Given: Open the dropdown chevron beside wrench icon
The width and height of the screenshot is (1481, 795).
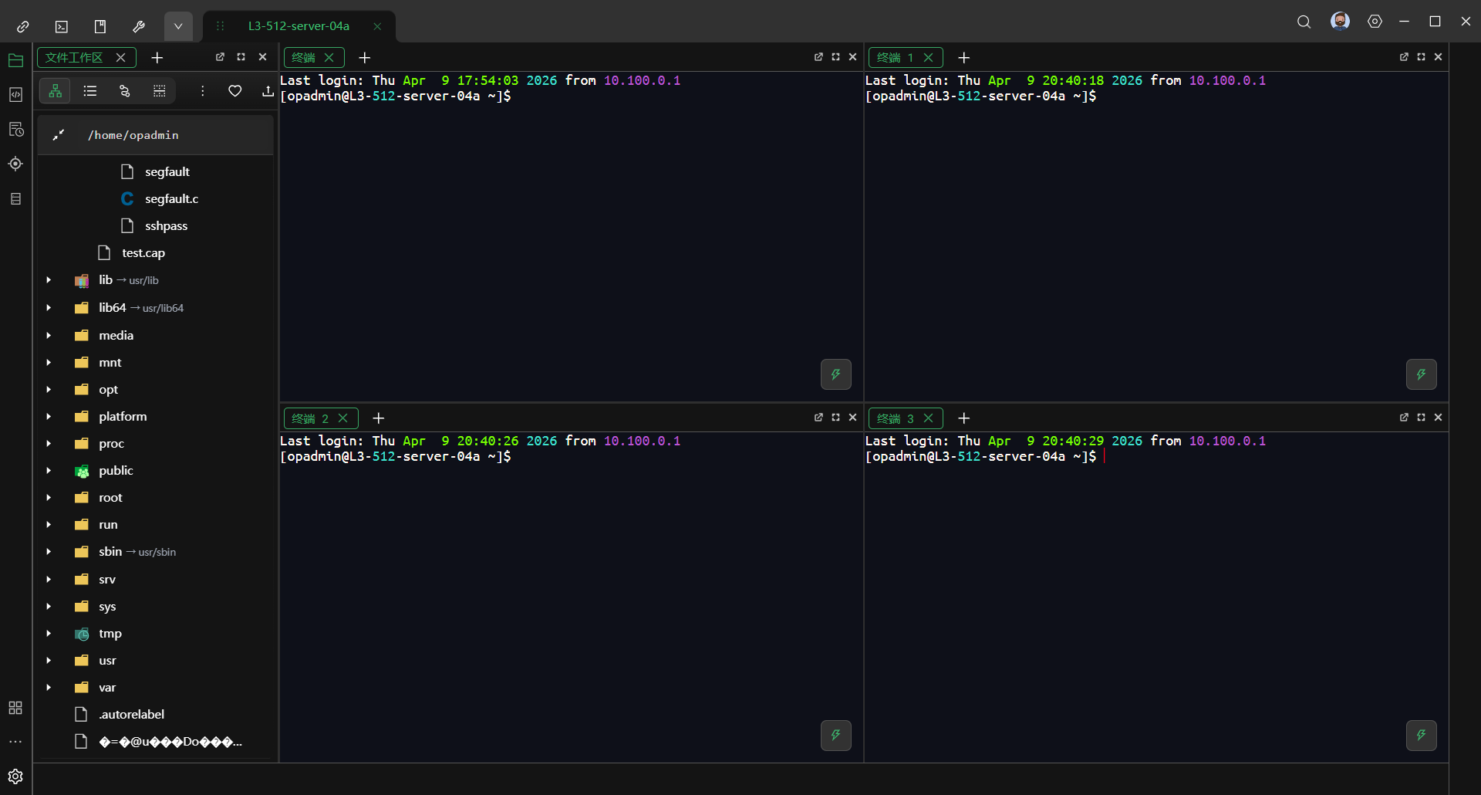Looking at the screenshot, I should (178, 26).
